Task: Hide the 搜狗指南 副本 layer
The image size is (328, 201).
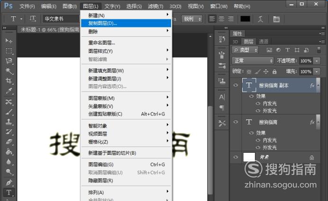Action: pos(236,85)
